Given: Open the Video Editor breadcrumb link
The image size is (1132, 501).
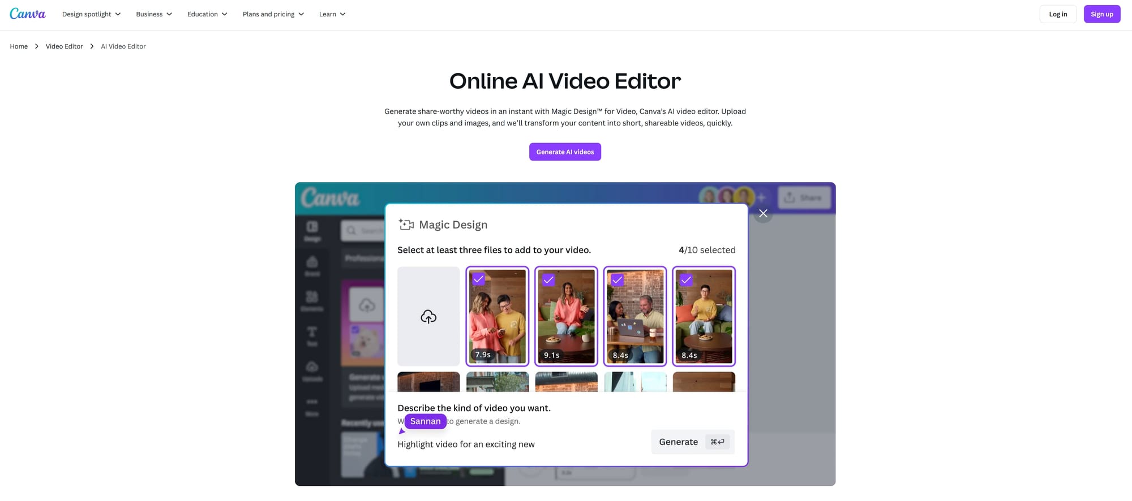Looking at the screenshot, I should point(64,46).
